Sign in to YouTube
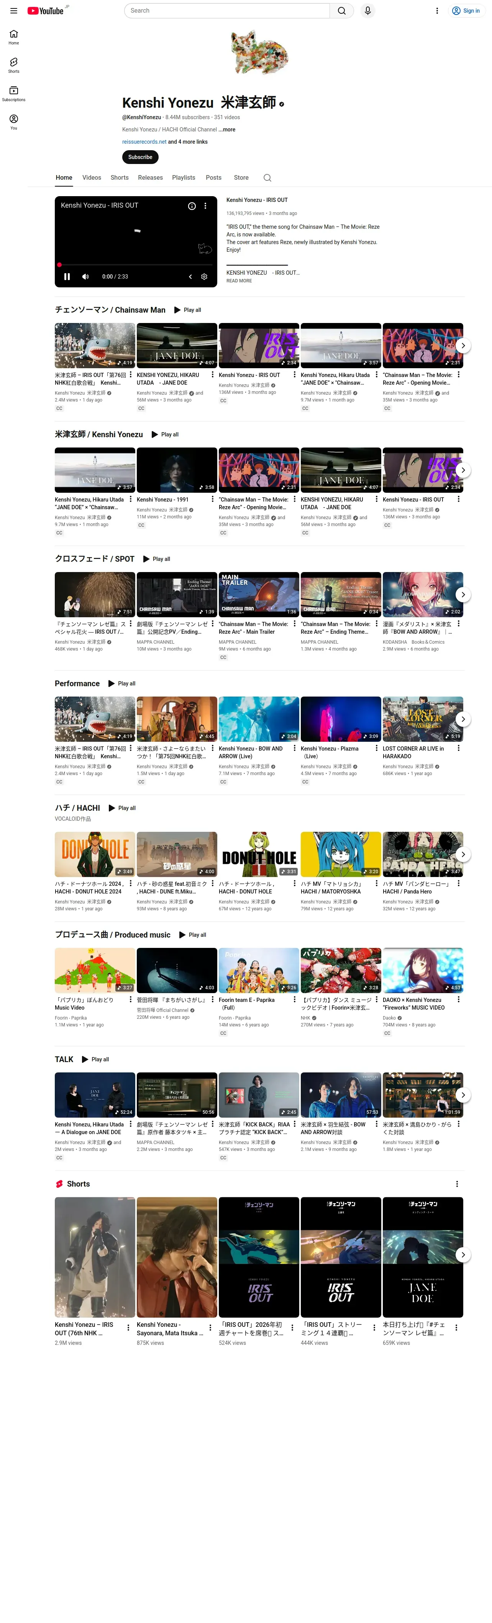This screenshot has width=492, height=1623. [x=466, y=11]
